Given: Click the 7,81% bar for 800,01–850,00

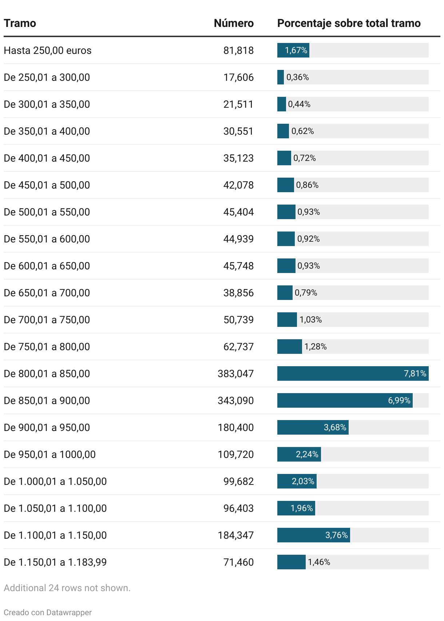Looking at the screenshot, I should click(x=353, y=373).
